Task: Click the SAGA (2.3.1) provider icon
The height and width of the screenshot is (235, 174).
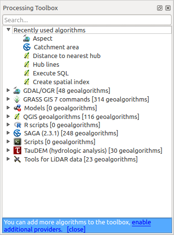Action: [x=17, y=133]
